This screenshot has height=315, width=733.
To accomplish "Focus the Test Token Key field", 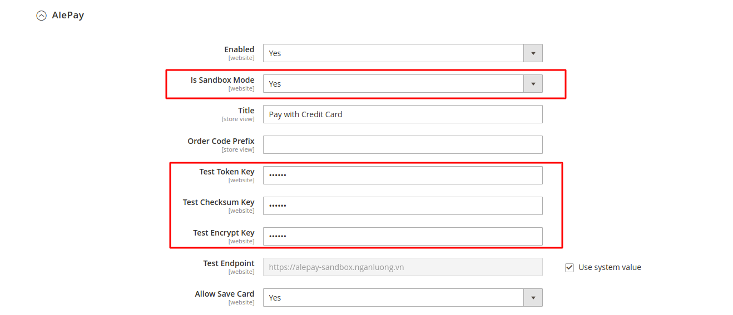I will point(403,176).
